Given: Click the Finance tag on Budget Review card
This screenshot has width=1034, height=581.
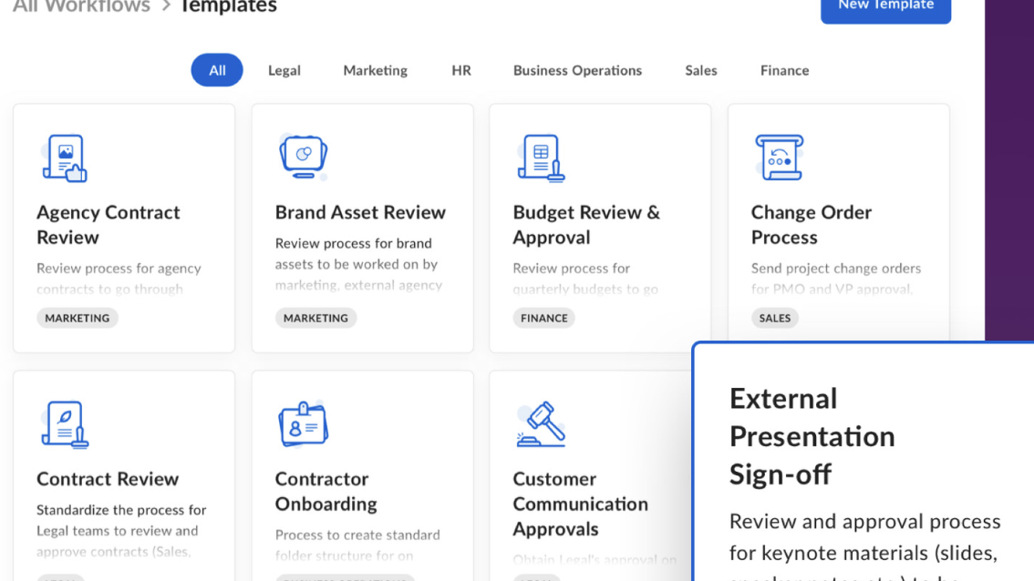Looking at the screenshot, I should click(544, 318).
